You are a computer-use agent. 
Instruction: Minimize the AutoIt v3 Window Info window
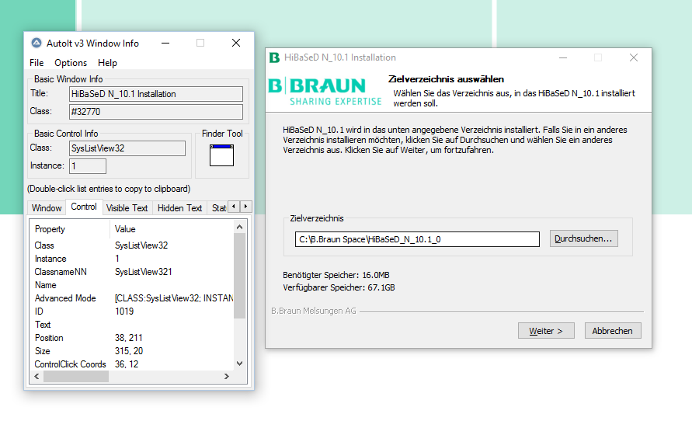(x=165, y=43)
